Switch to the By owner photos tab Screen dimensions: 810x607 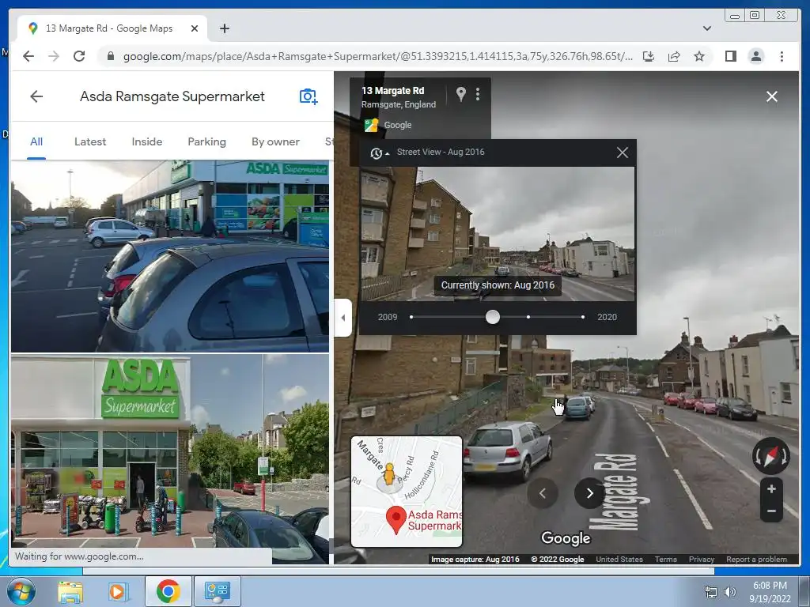275,141
